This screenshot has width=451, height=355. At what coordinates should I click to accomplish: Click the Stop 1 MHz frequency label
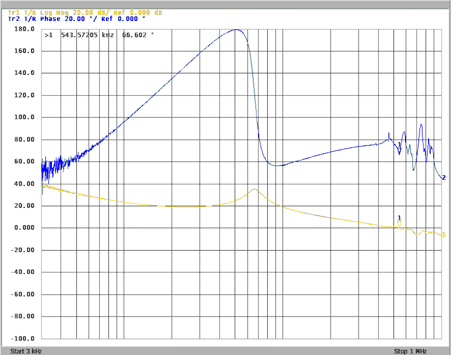[x=410, y=352]
